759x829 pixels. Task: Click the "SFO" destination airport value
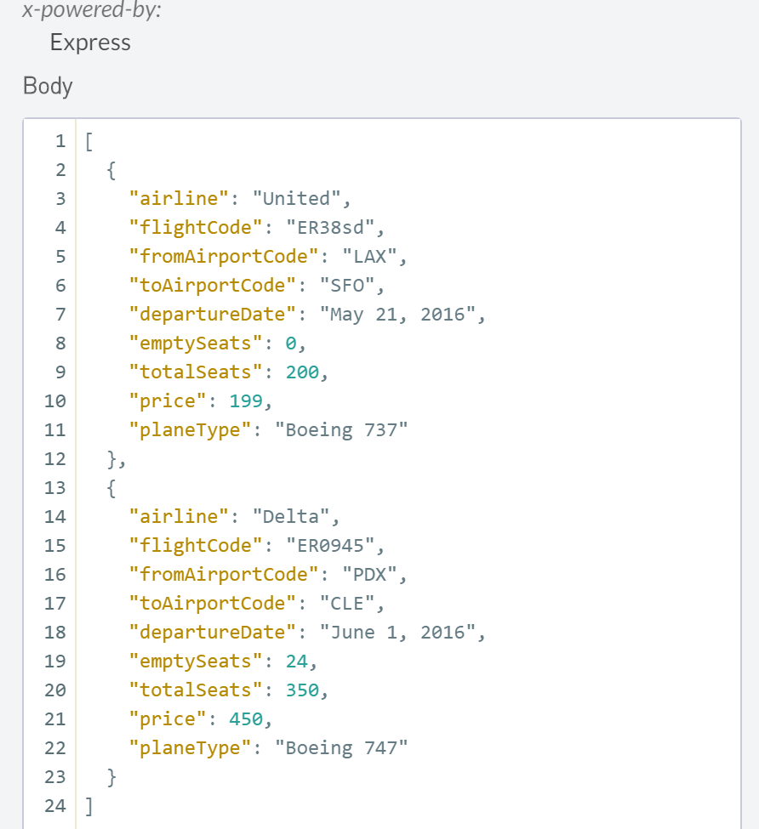pos(348,285)
